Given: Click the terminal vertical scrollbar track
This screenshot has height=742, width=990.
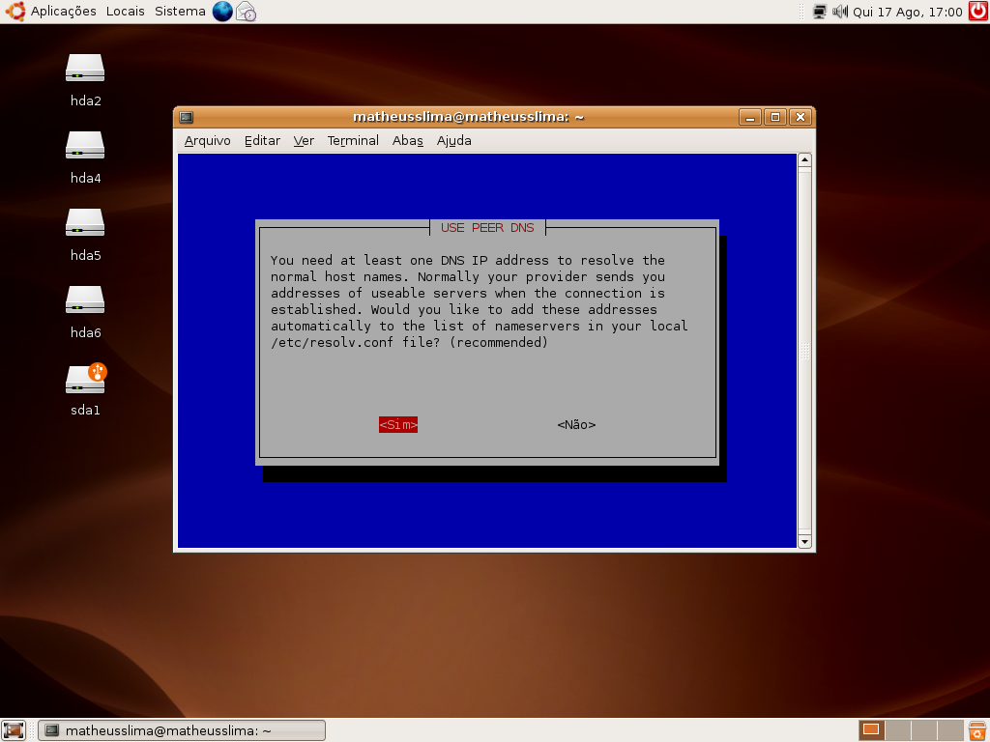Looking at the screenshot, I should (x=804, y=351).
